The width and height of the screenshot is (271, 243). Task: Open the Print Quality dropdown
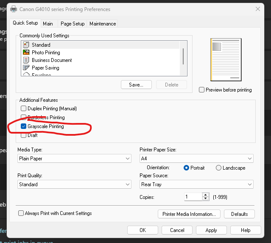74,184
